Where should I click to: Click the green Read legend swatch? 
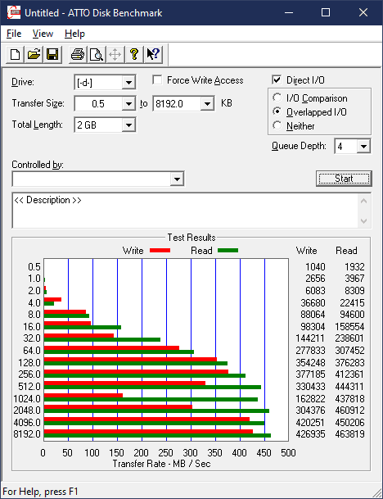(x=228, y=251)
